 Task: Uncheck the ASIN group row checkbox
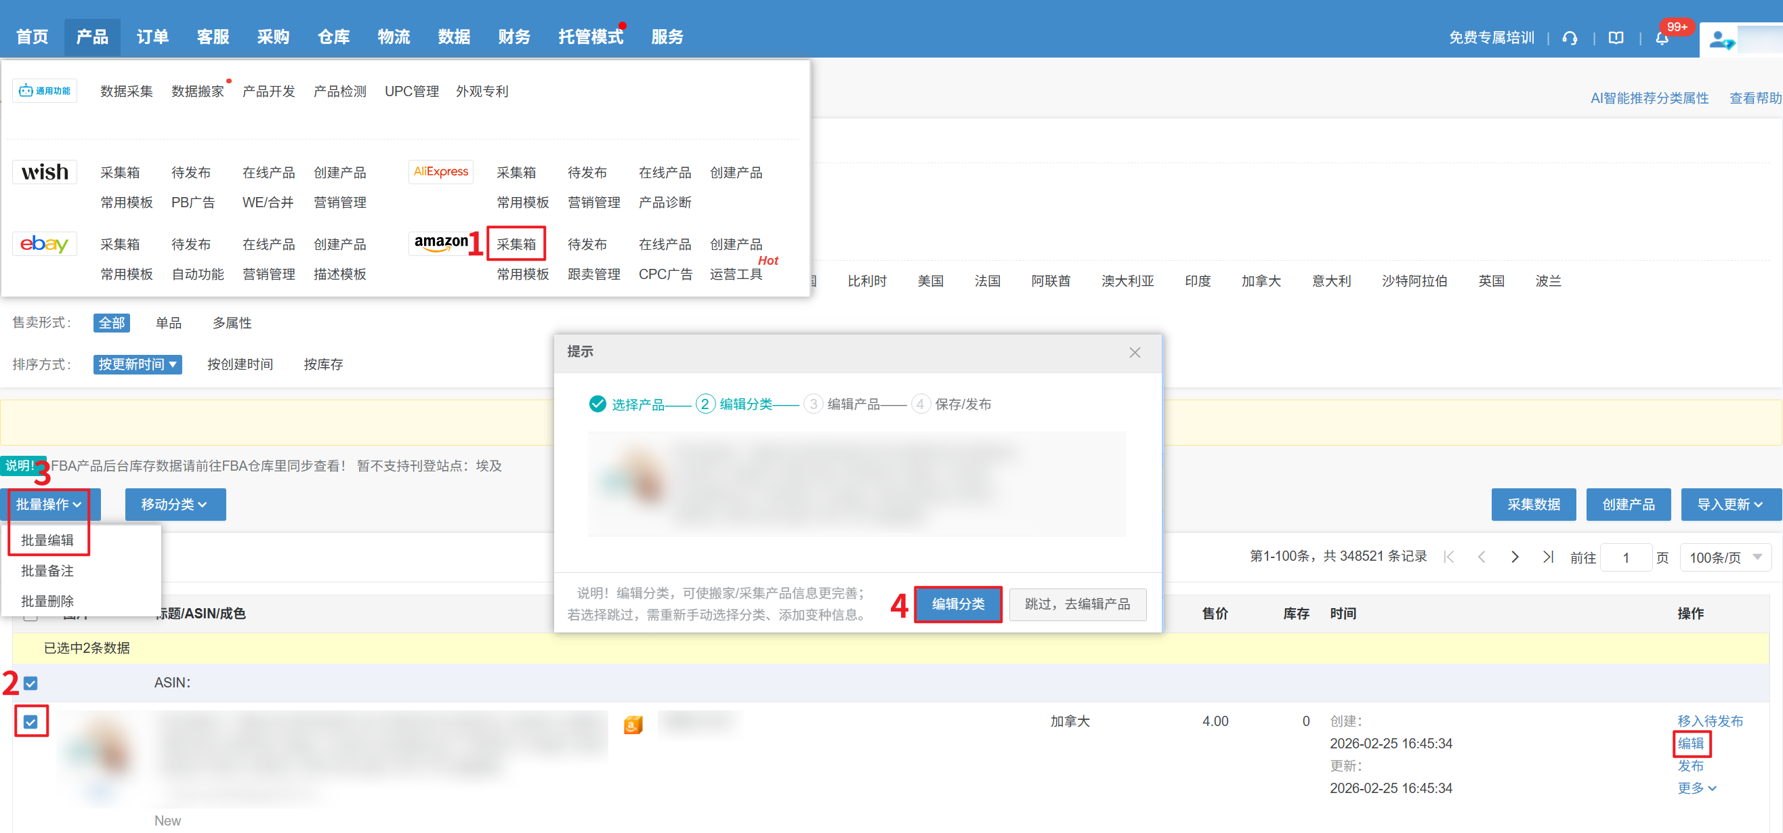pyautogui.click(x=30, y=683)
